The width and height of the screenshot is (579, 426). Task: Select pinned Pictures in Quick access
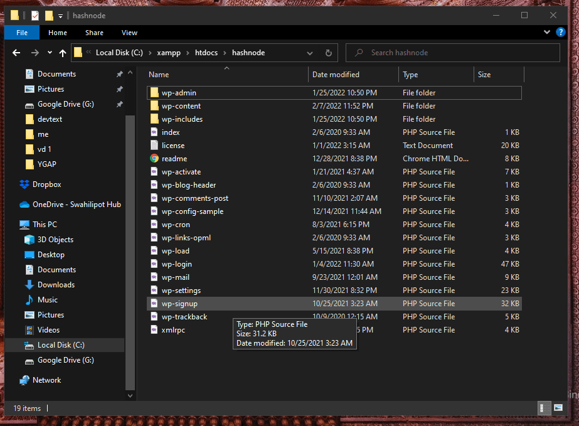click(x=51, y=89)
